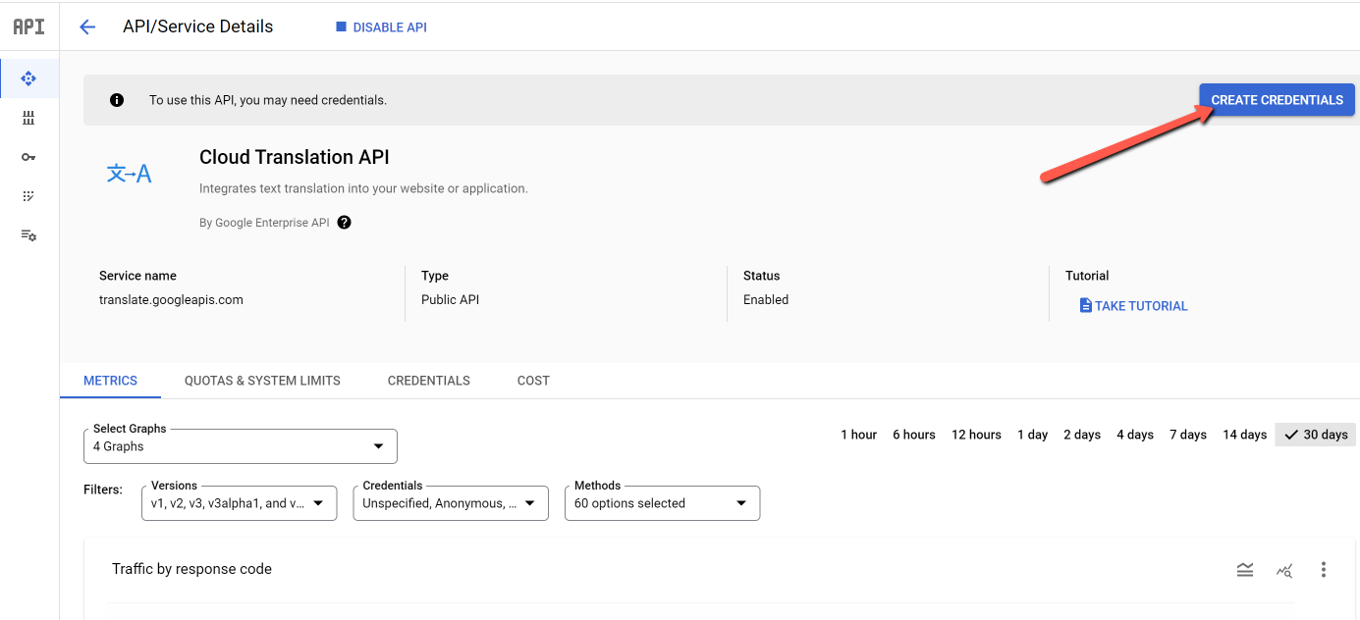Screen dimensions: 1360x620
Task: Click the Cloud Translation API heading
Action: pyautogui.click(x=295, y=157)
